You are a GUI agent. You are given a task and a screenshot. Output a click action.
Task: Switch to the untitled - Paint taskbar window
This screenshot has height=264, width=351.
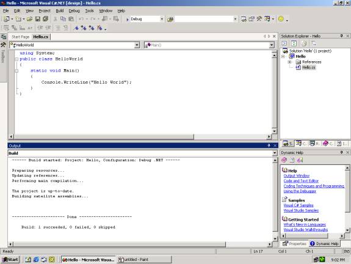(x=145, y=260)
